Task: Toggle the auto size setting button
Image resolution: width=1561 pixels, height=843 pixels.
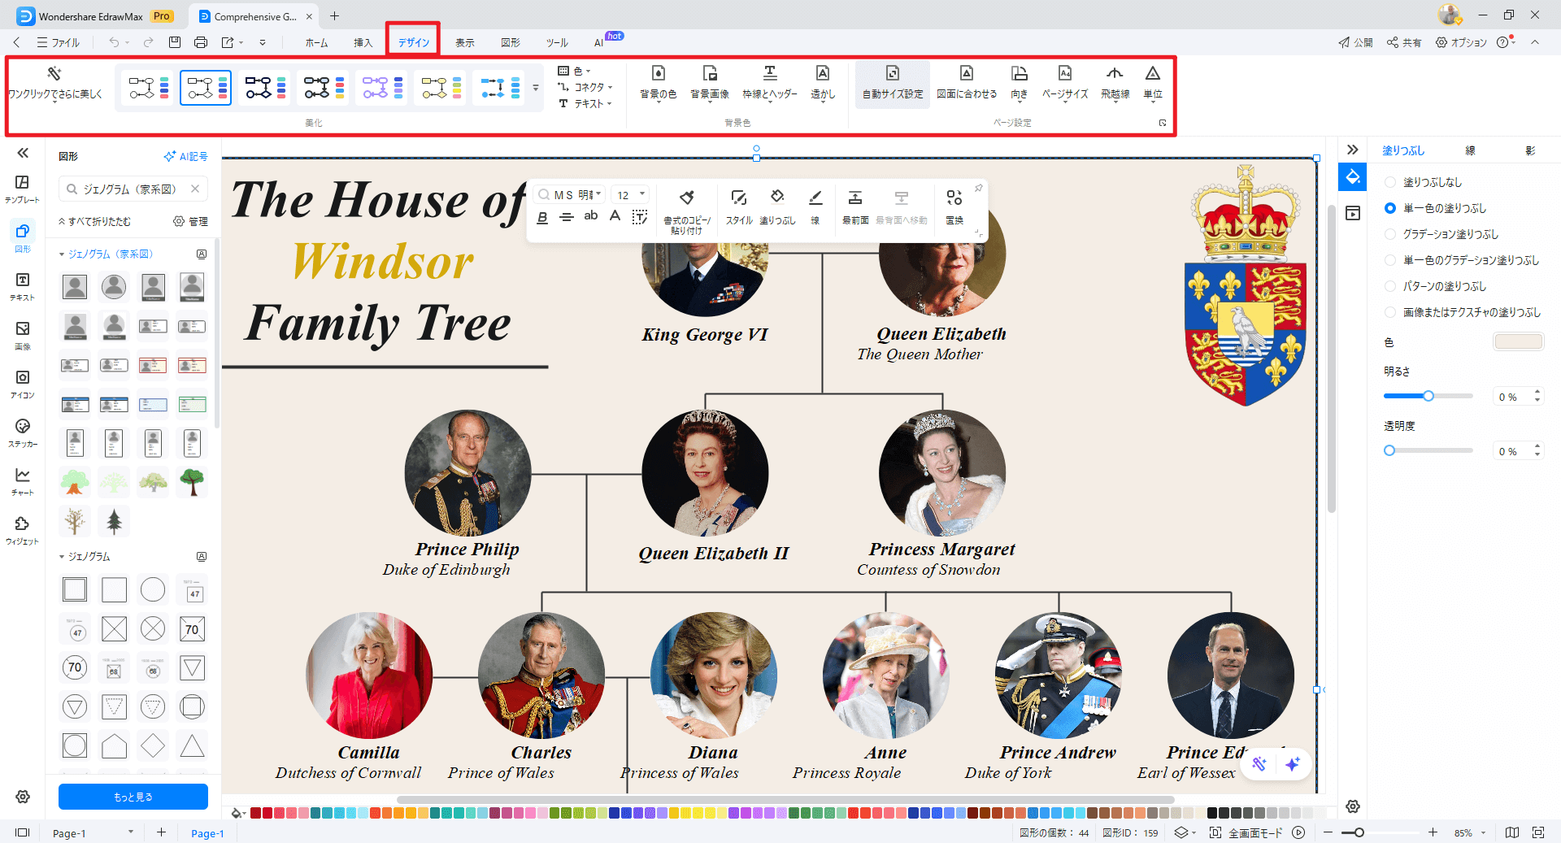Action: coord(893,83)
